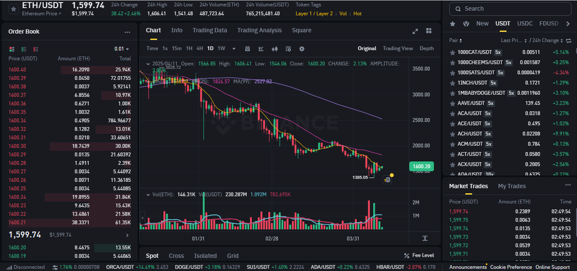Open the chart drawing tools line icon
This screenshot has width=577, height=271.
(261, 48)
